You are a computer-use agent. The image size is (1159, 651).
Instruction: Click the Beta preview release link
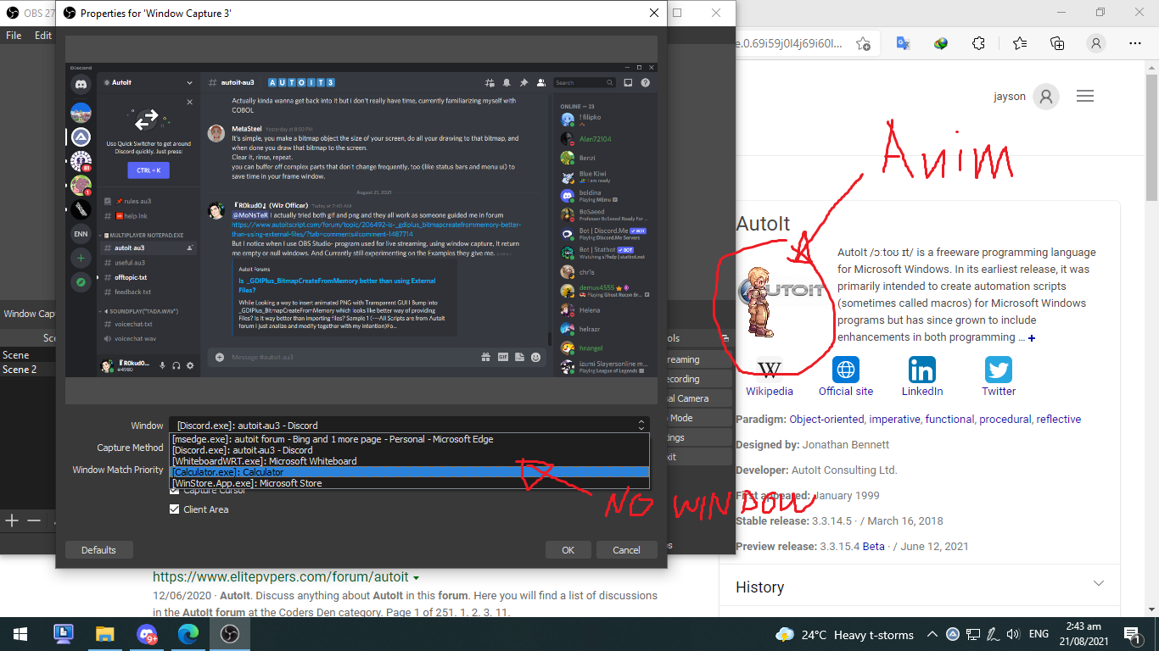[873, 546]
